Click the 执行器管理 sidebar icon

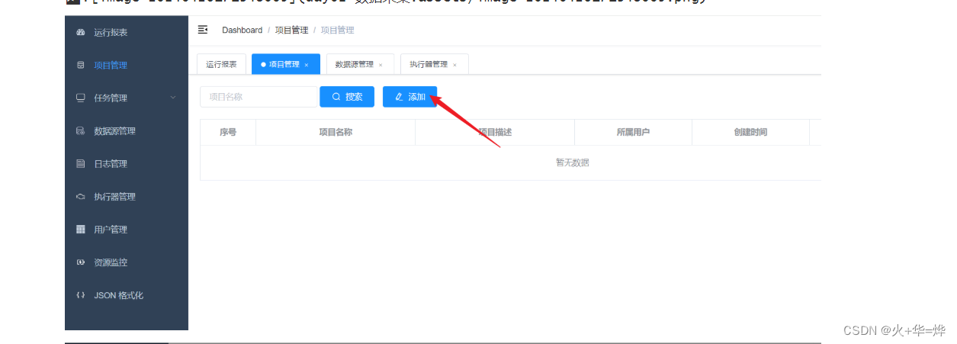[80, 197]
